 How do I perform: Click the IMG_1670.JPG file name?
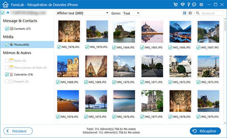coord(125,82)
